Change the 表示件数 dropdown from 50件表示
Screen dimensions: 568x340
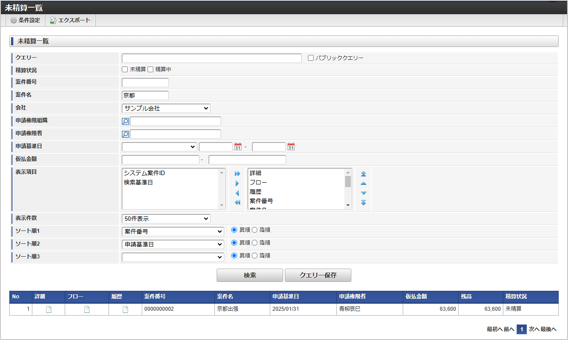pyautogui.click(x=166, y=218)
